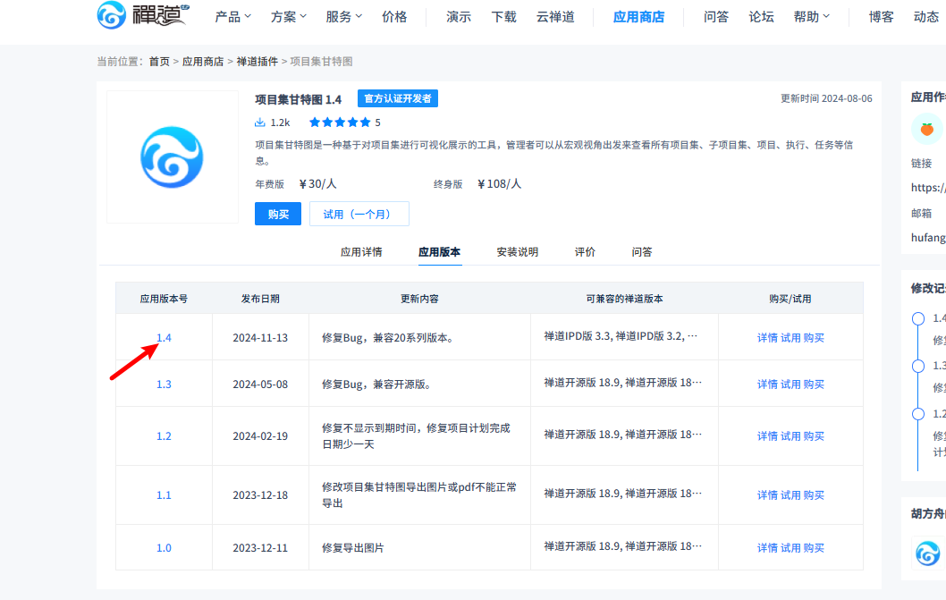The width and height of the screenshot is (946, 600).
Task: Expand the 服务 dropdown menu
Action: tap(344, 17)
